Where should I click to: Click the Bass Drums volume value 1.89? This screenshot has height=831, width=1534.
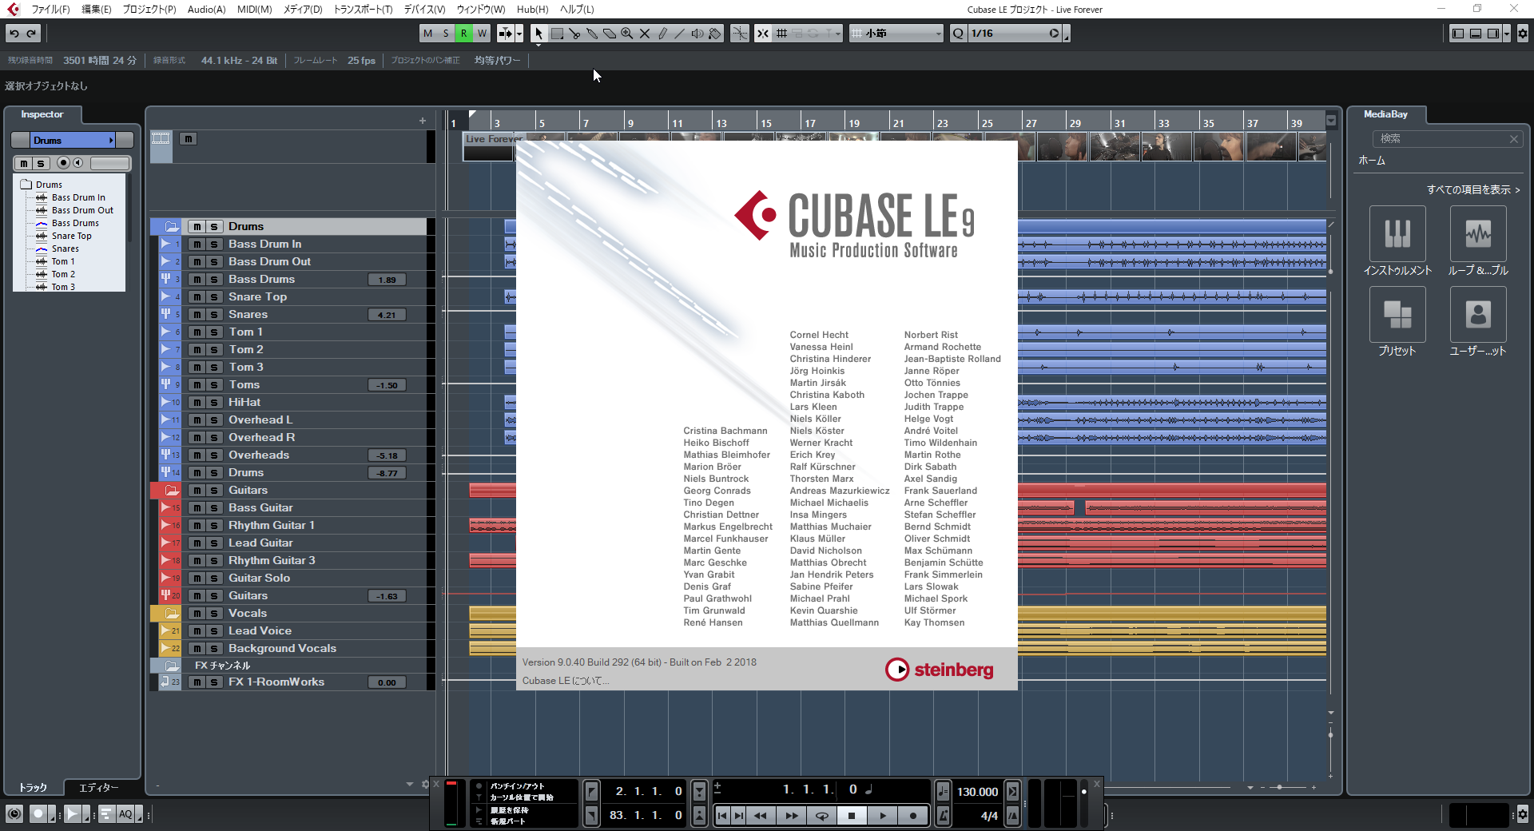(387, 280)
